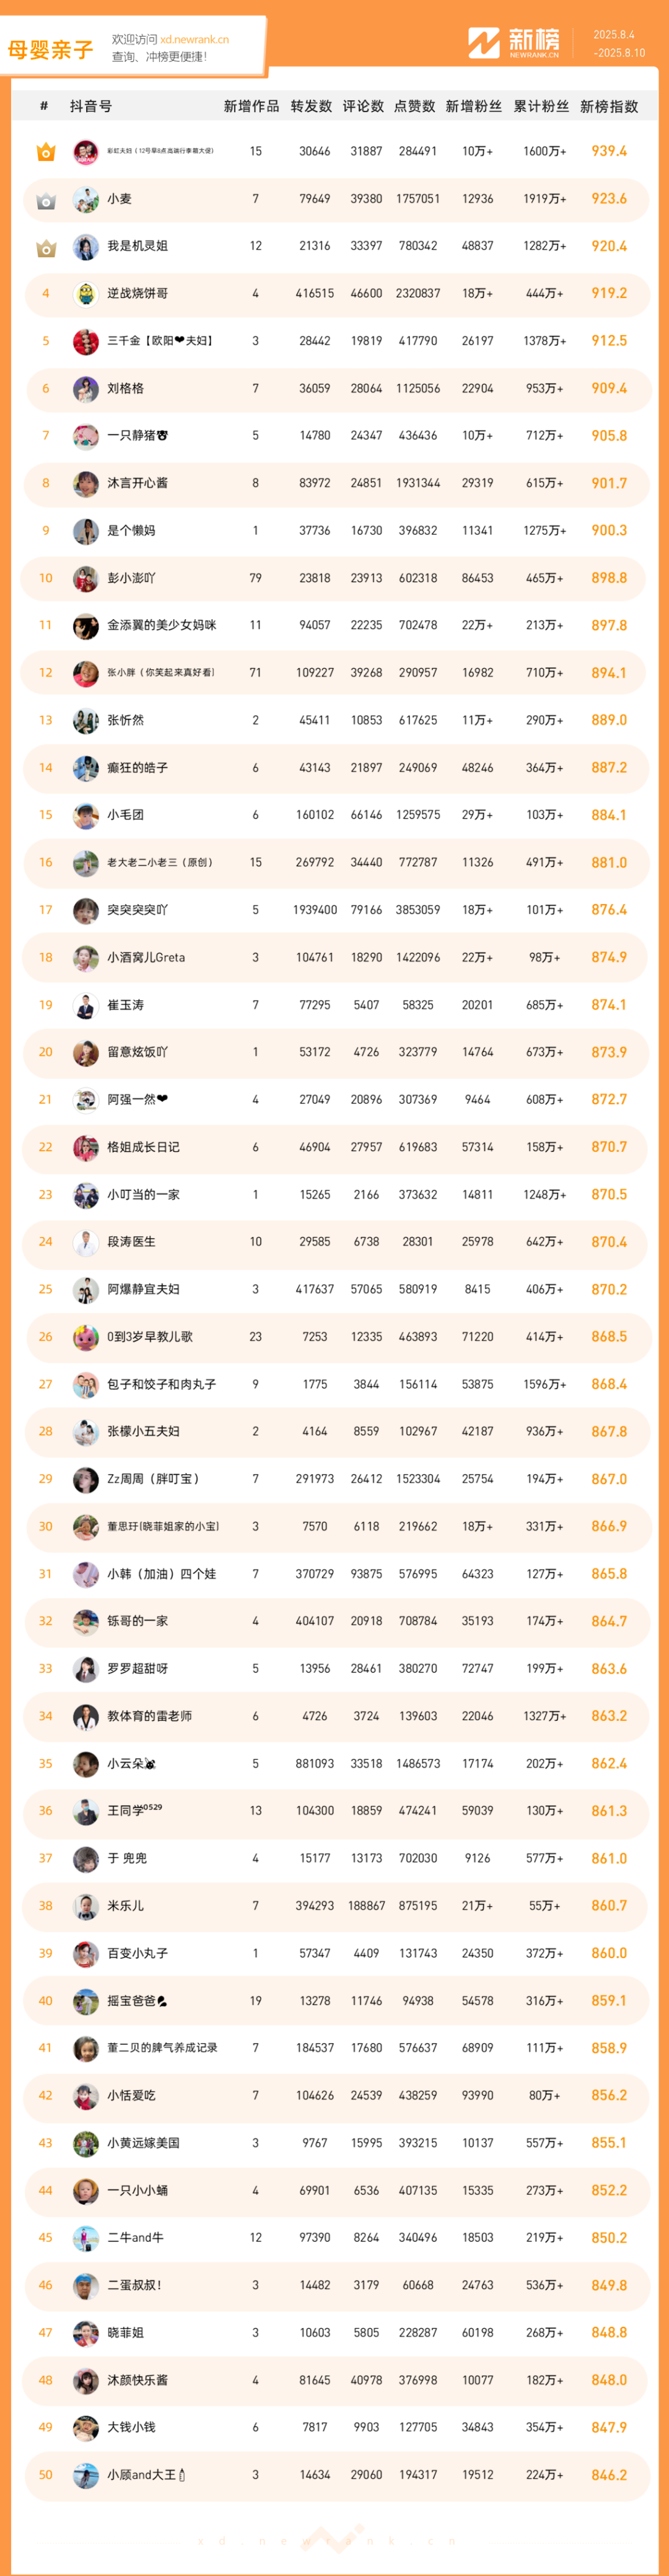Click the avatar of 0到3岁早教儿歌

[x=86, y=1337]
